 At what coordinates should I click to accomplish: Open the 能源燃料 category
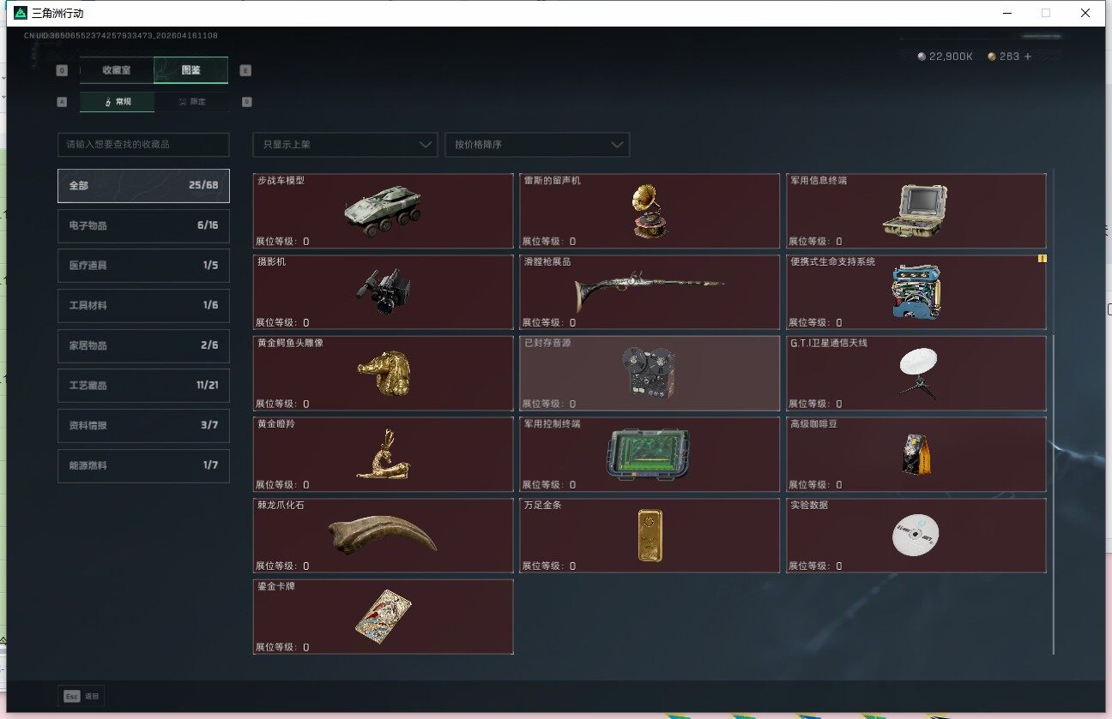point(143,465)
